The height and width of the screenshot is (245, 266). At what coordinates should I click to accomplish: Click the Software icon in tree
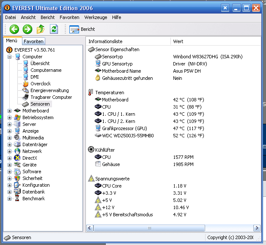coord(17,171)
